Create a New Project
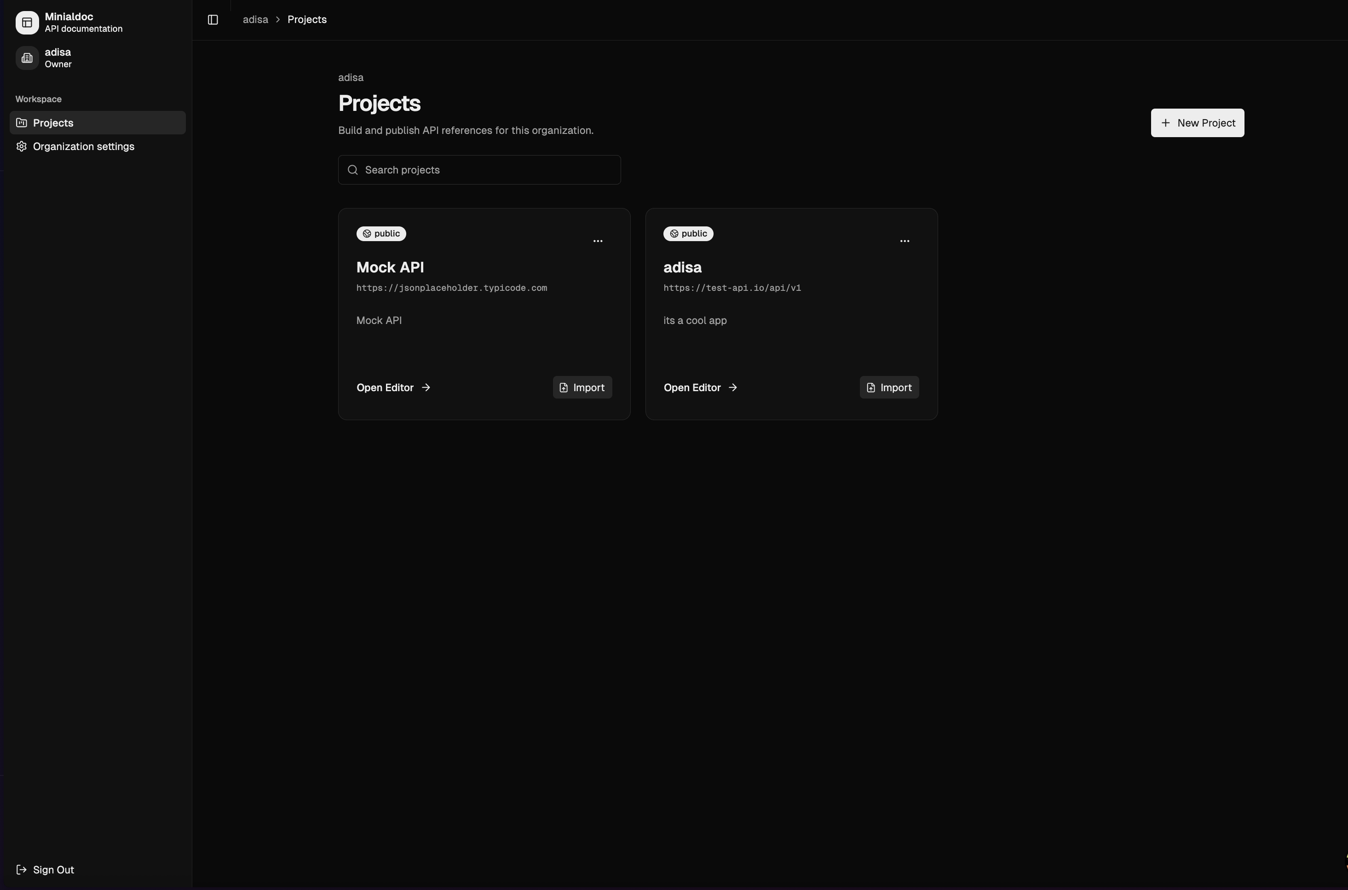Image resolution: width=1348 pixels, height=890 pixels. [x=1197, y=122]
